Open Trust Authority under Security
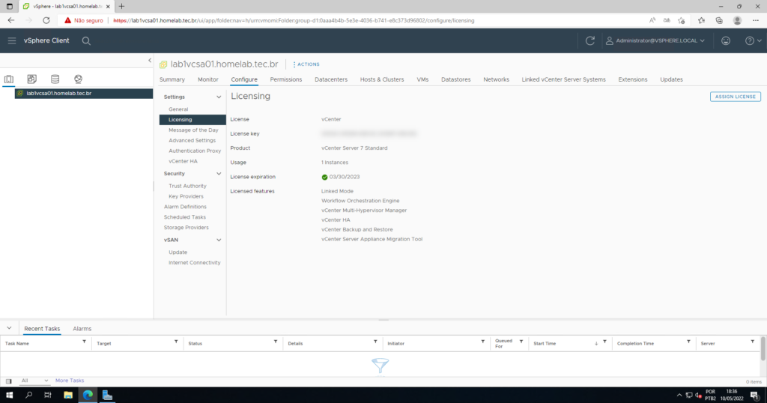Screen dimensions: 767x403 tap(187, 186)
